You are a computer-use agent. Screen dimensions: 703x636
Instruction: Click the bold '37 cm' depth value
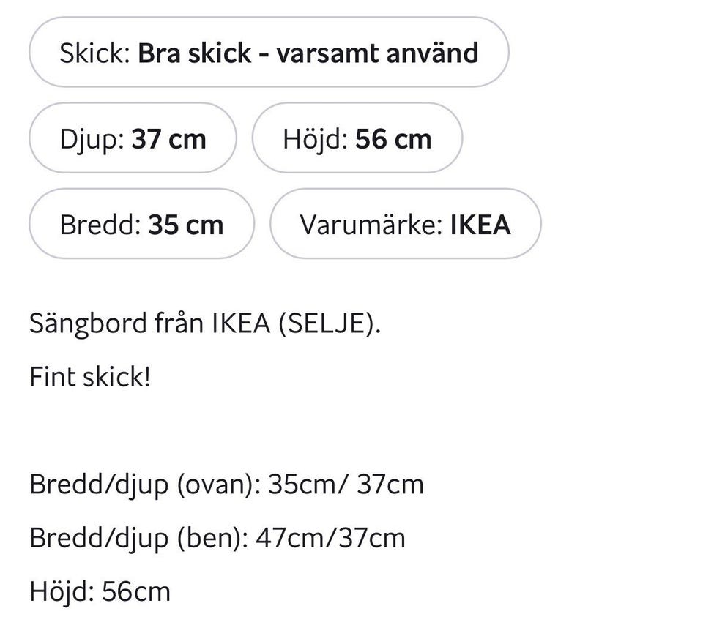click(x=168, y=138)
